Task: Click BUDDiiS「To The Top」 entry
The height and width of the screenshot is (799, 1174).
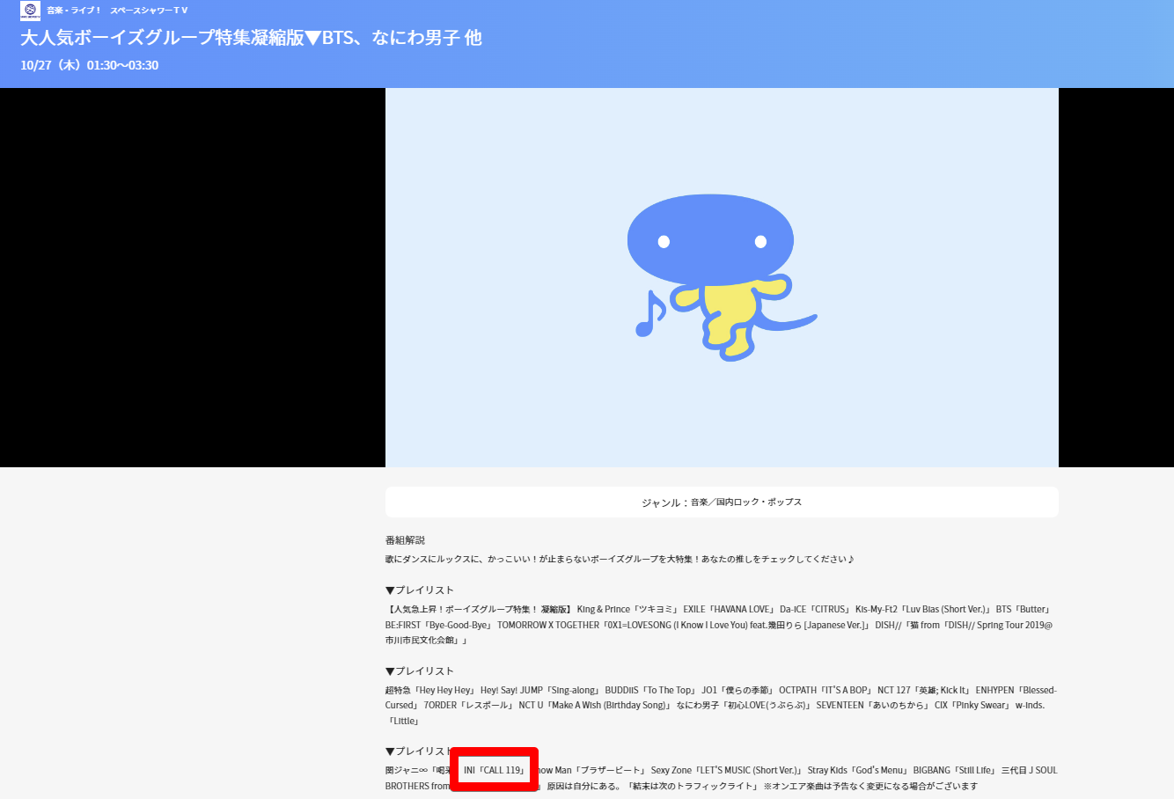Action: [650, 691]
